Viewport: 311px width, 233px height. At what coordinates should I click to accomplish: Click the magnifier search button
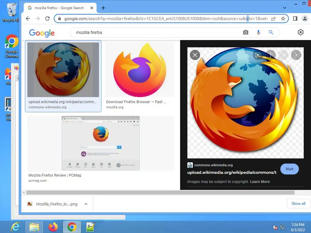point(271,32)
